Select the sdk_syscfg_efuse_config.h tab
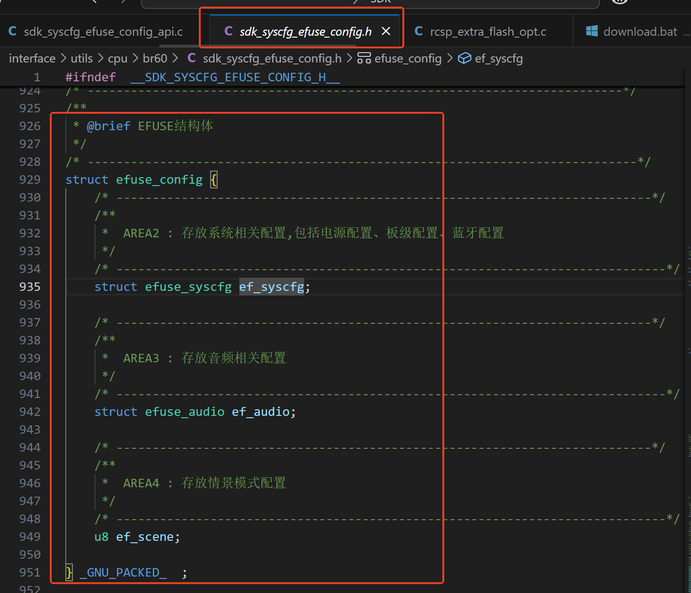 305,31
